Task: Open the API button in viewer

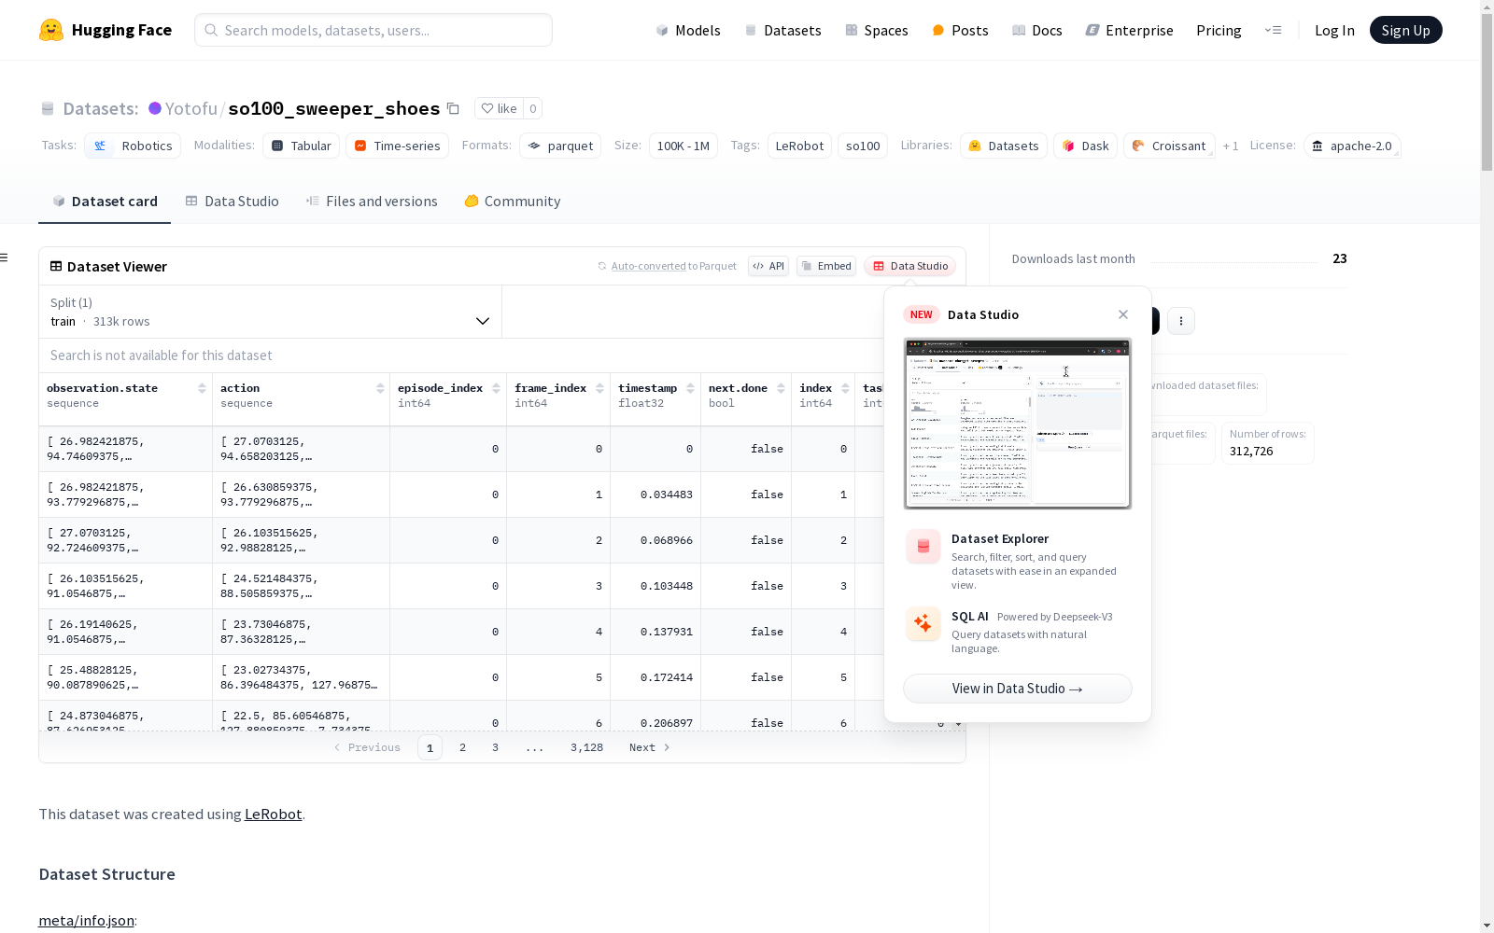Action: point(768,266)
